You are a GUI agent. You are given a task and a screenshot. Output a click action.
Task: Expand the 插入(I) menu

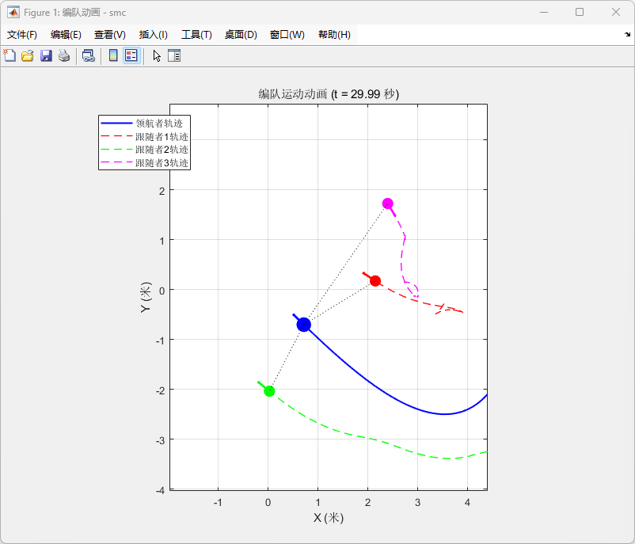click(x=153, y=35)
